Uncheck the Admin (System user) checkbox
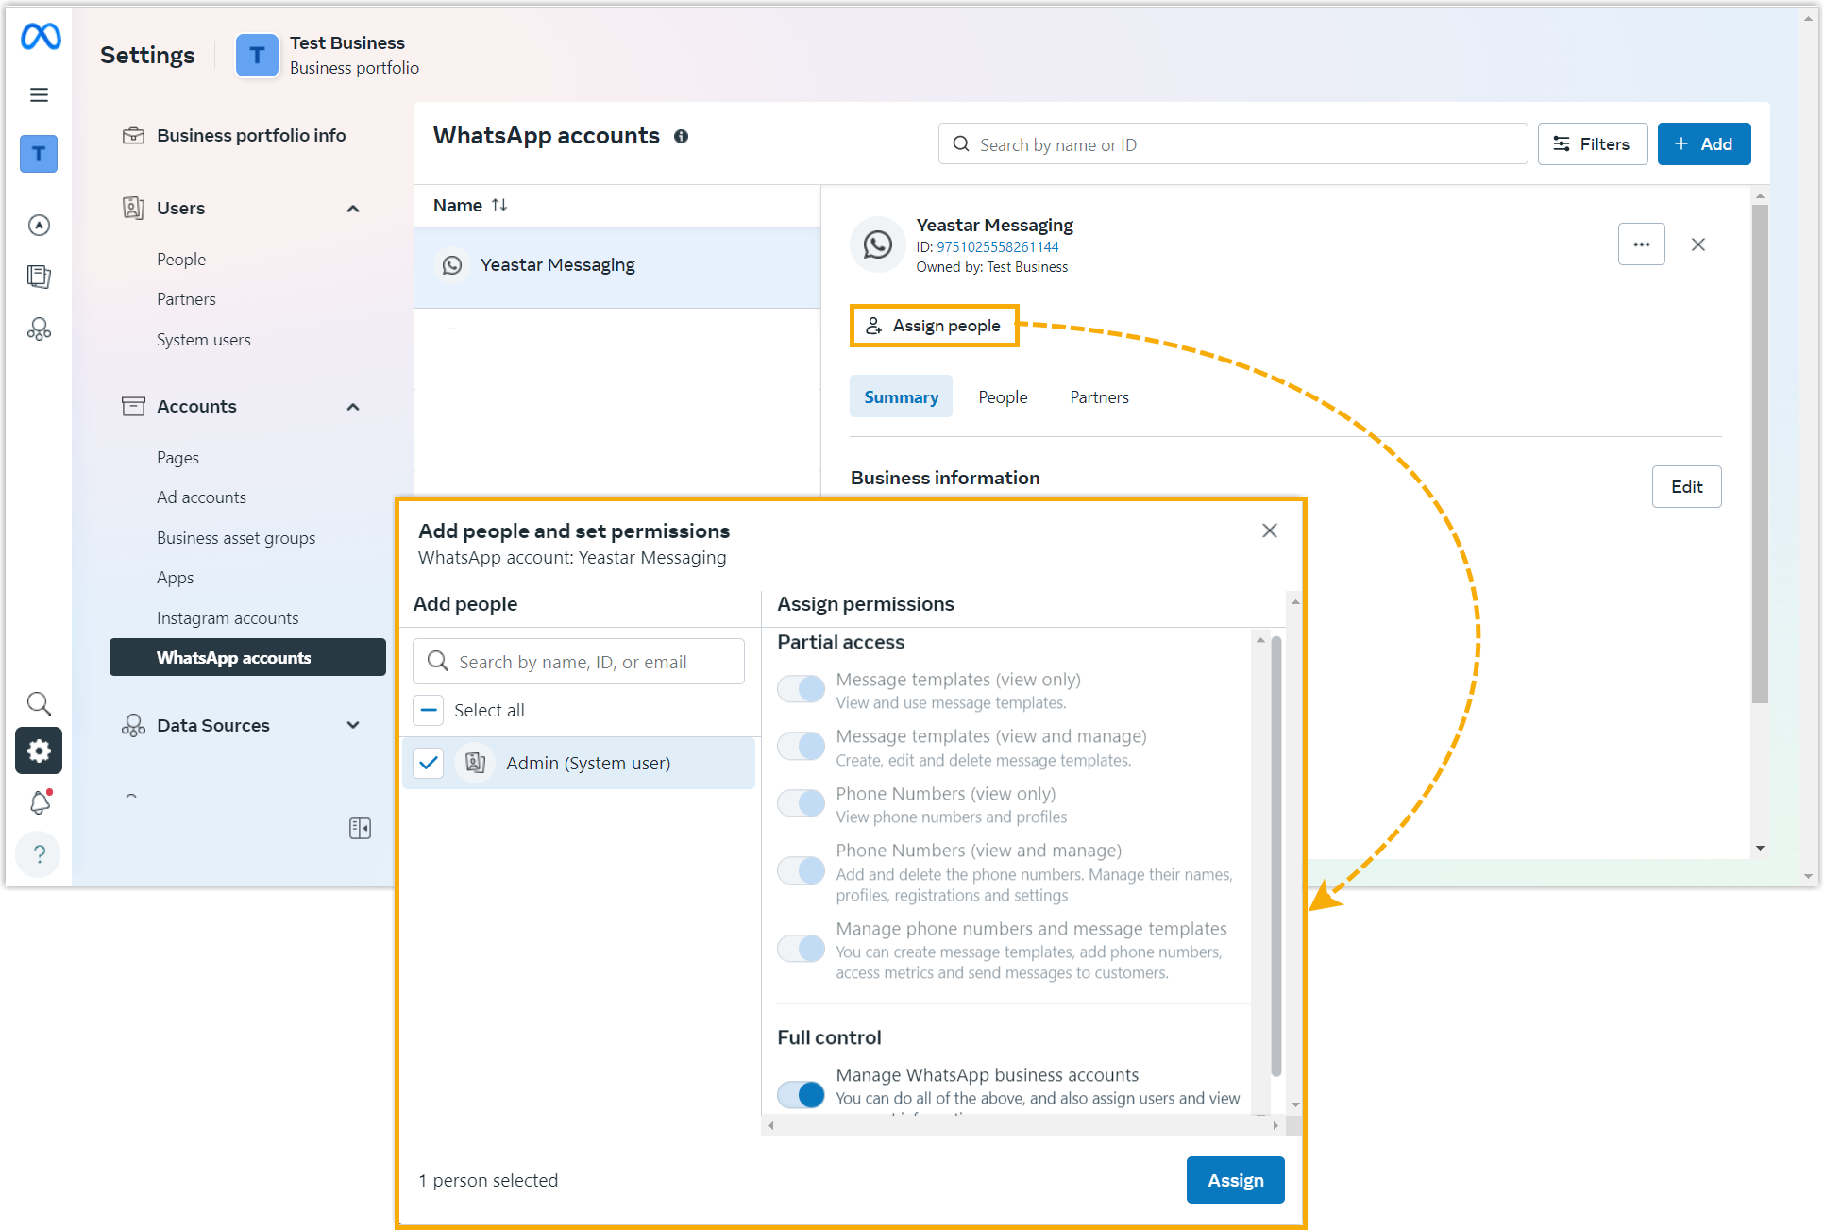The height and width of the screenshot is (1230, 1824). 429,763
